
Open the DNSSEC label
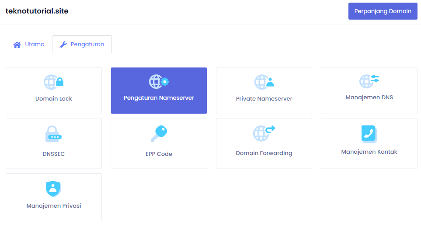[x=54, y=154]
